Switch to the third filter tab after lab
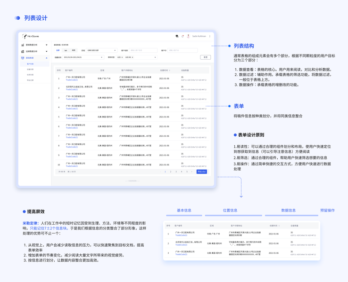Screen dimensions: 348x282 pos(74,50)
